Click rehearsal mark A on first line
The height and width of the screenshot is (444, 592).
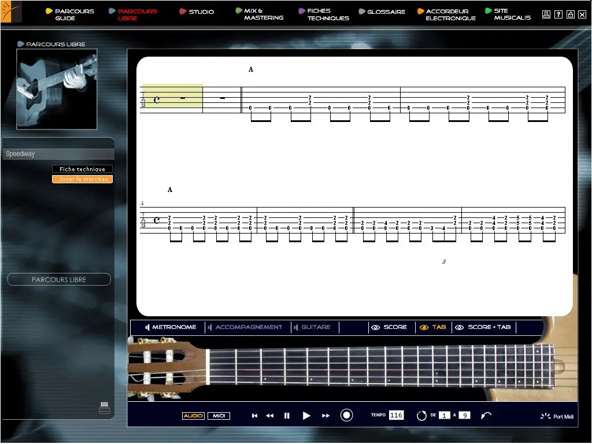coord(251,69)
